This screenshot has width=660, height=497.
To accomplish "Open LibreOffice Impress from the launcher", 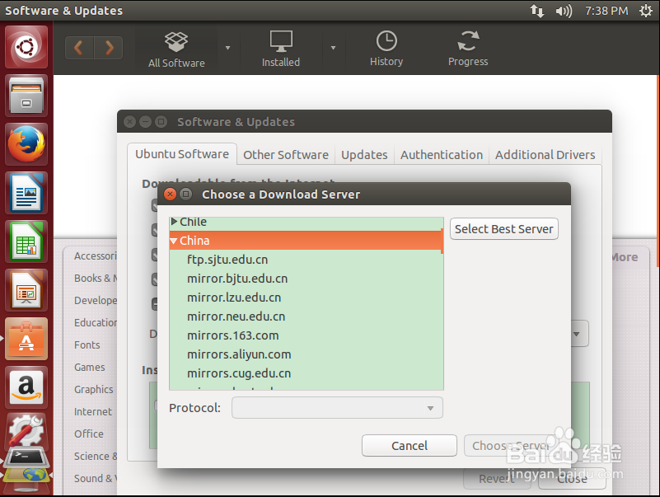I will point(26,290).
